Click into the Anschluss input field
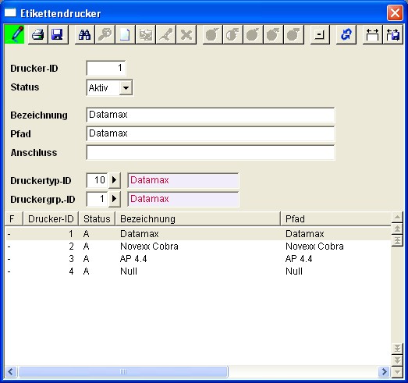This screenshot has width=408, height=383. (x=211, y=152)
